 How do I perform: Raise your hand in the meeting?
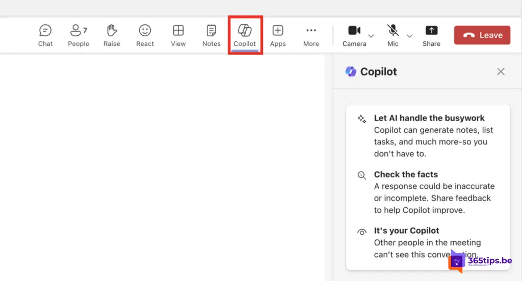(x=112, y=35)
